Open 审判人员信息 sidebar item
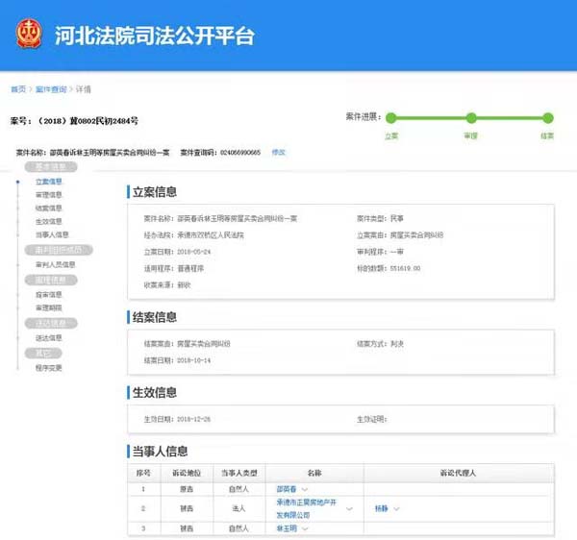Image resolution: width=577 pixels, height=540 pixels. coord(55,264)
